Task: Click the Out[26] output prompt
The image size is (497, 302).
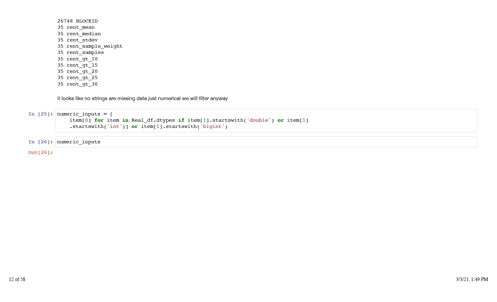Action: click(x=41, y=152)
